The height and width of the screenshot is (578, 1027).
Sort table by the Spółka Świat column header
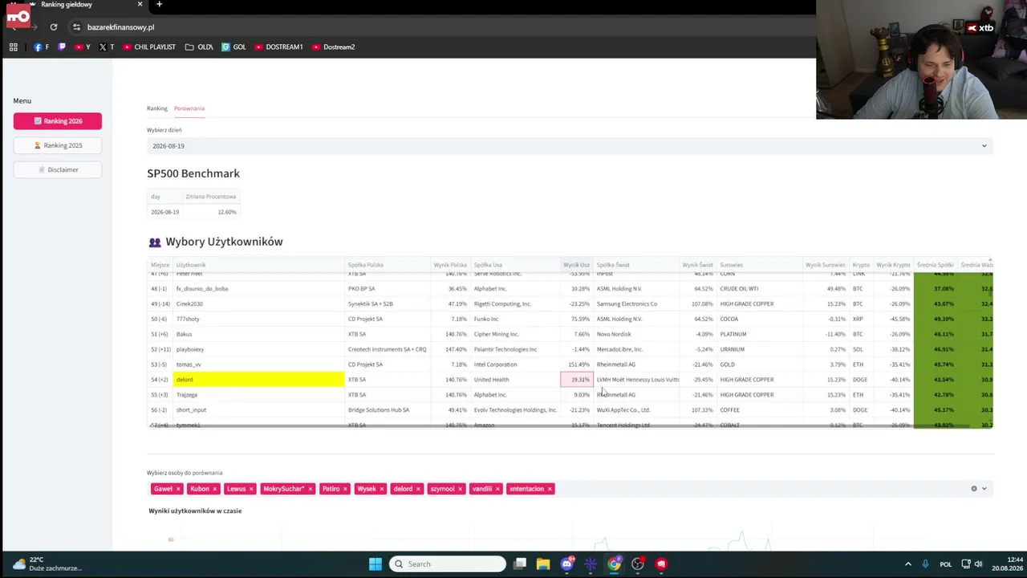pyautogui.click(x=636, y=265)
